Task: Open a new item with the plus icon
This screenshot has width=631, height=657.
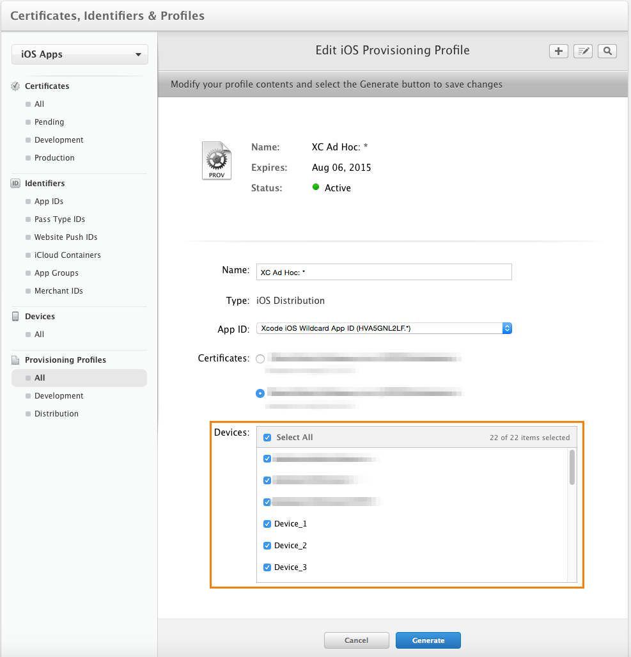Action: click(558, 51)
